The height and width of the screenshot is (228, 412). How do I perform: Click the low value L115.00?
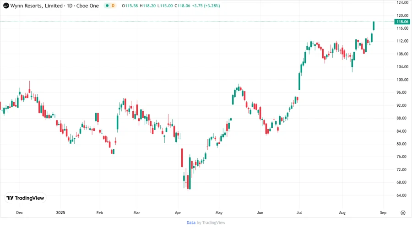tap(165, 5)
